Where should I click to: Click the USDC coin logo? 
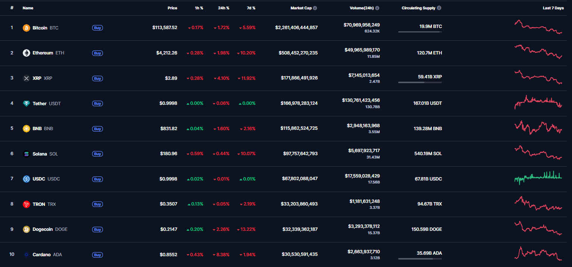point(26,179)
